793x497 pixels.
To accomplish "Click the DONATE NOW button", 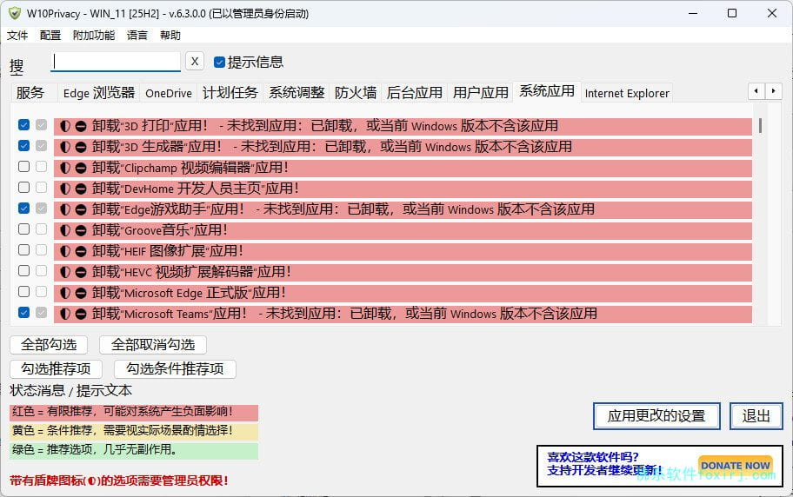I will point(736,466).
